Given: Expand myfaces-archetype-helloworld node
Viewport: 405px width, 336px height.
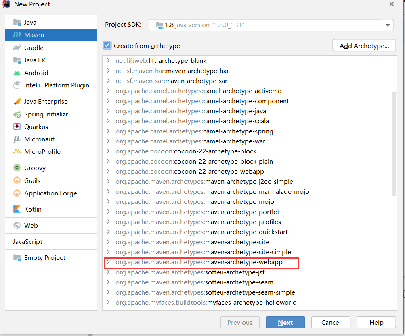Looking at the screenshot, I should click(109, 302).
